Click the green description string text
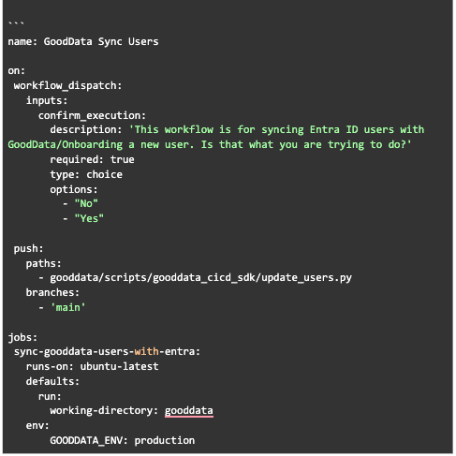This screenshot has width=456, height=456. [x=216, y=137]
